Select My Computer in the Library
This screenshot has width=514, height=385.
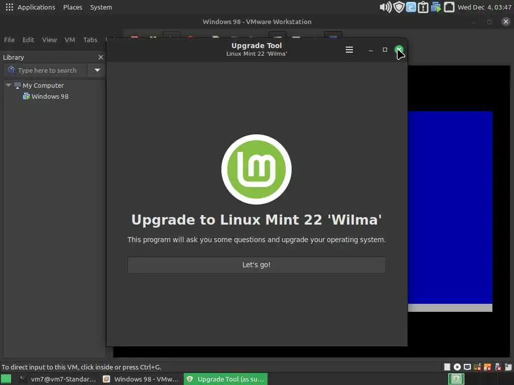click(x=43, y=85)
